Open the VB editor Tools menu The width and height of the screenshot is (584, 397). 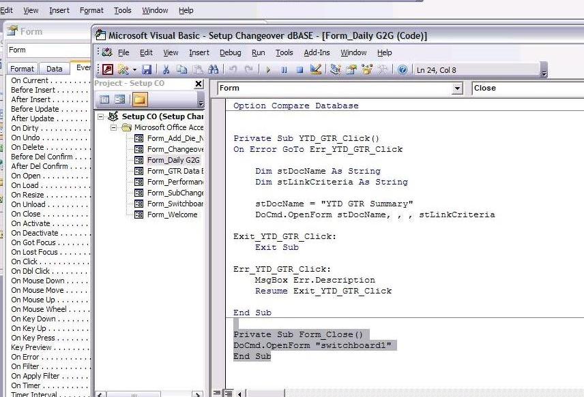(x=284, y=53)
